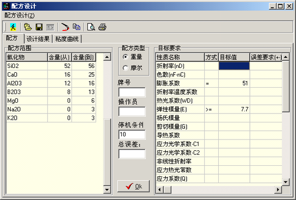Open the 配方设计(Z) menu
Screen dimensions: 296x200
point(19,16)
